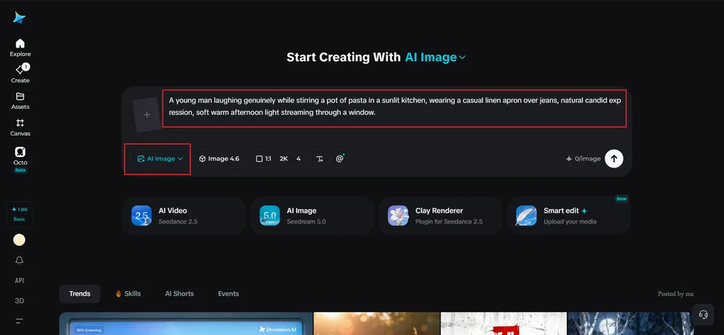Change the 2K resolution setting
This screenshot has height=335, width=724.
click(x=284, y=159)
